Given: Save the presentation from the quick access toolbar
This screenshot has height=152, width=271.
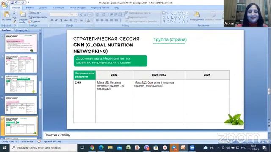Looking at the screenshot, I should (12, 3).
